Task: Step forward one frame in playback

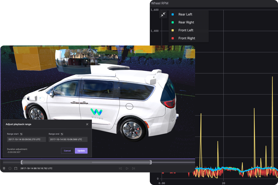Action: tap(134, 168)
